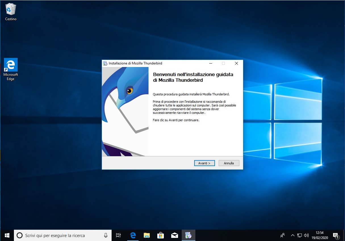Open Task View on the taskbar
Viewport: 345px width, 241px height.
(x=118, y=235)
